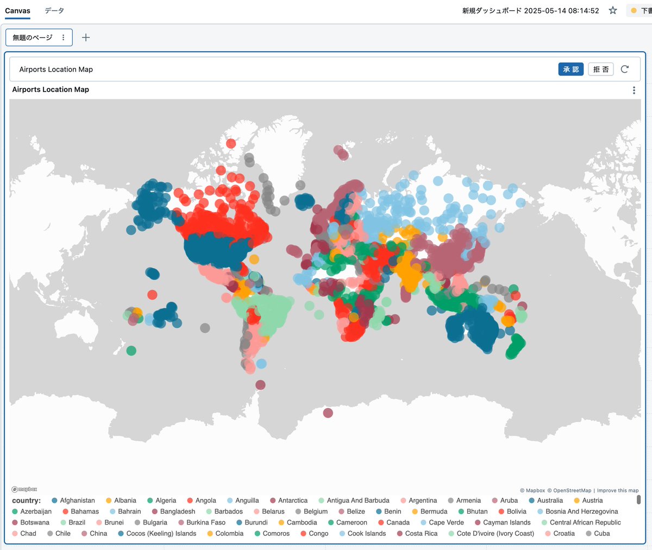
Task: Star the dashboard as favorite
Action: point(612,10)
